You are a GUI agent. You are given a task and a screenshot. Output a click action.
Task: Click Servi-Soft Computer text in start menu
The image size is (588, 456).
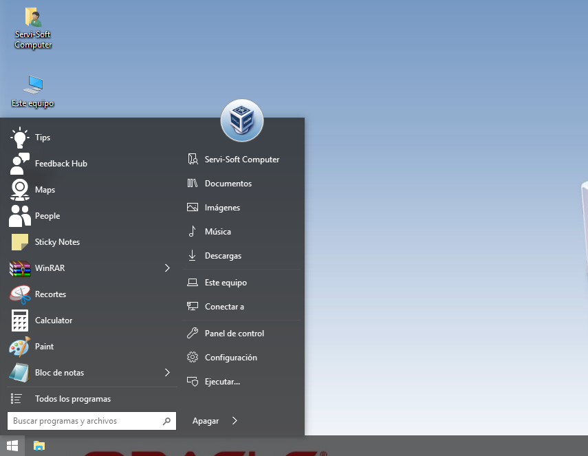coord(242,160)
